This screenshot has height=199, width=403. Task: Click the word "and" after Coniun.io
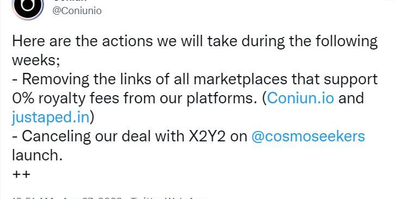(351, 98)
